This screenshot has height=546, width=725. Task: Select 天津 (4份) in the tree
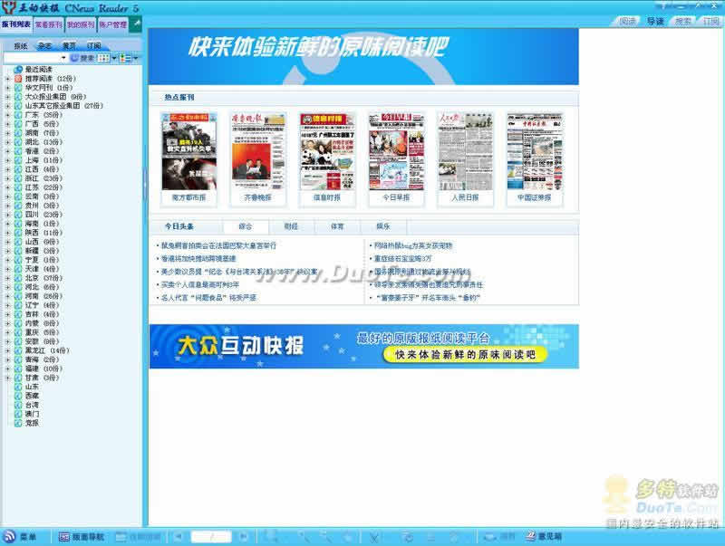pyautogui.click(x=42, y=269)
